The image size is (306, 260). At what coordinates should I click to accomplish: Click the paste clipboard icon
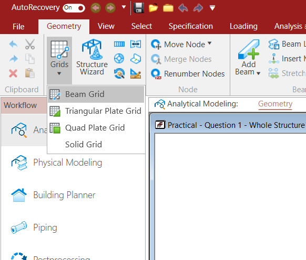[30, 73]
